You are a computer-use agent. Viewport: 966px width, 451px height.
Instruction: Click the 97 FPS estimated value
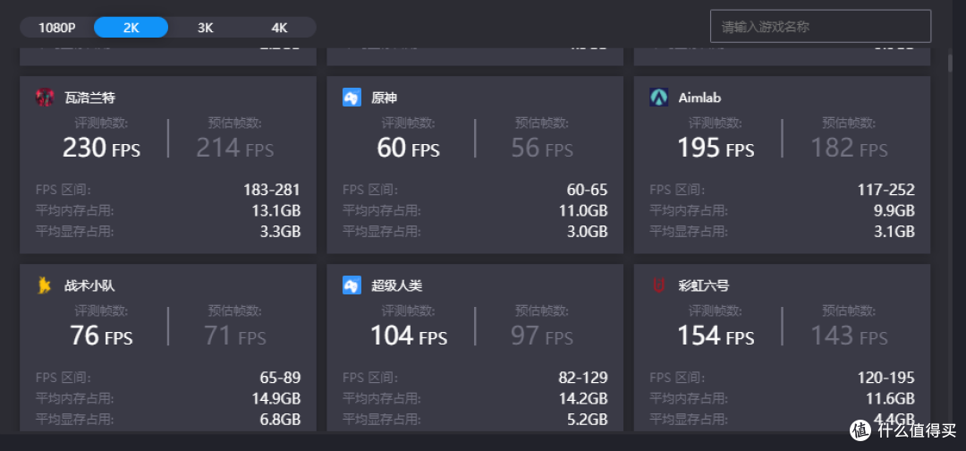tap(542, 336)
